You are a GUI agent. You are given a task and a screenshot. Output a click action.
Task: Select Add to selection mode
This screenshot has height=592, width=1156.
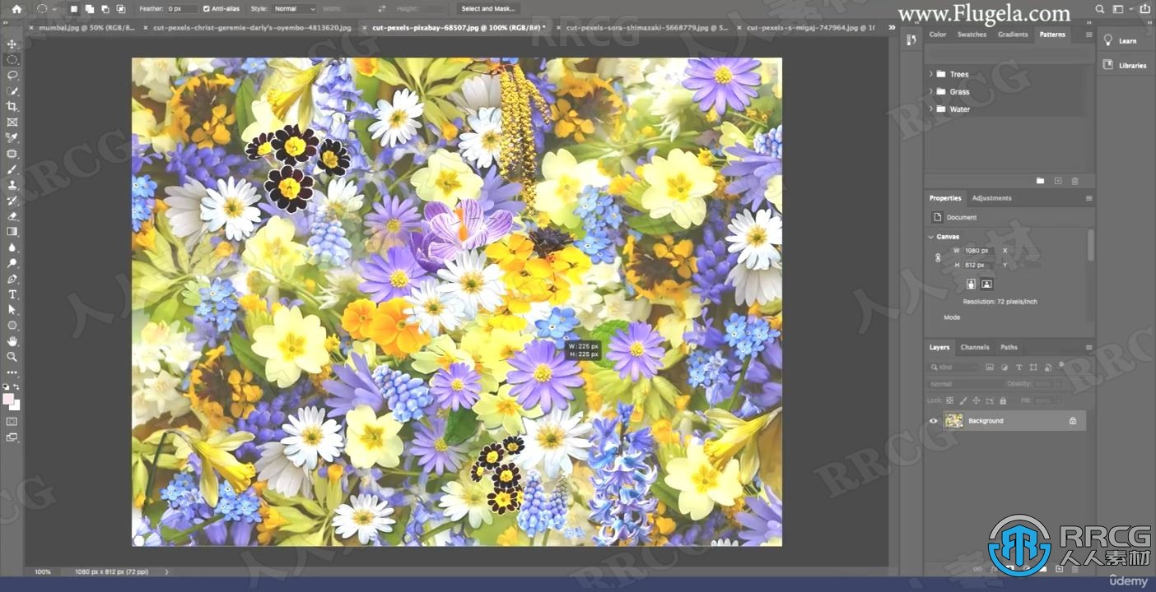click(89, 9)
